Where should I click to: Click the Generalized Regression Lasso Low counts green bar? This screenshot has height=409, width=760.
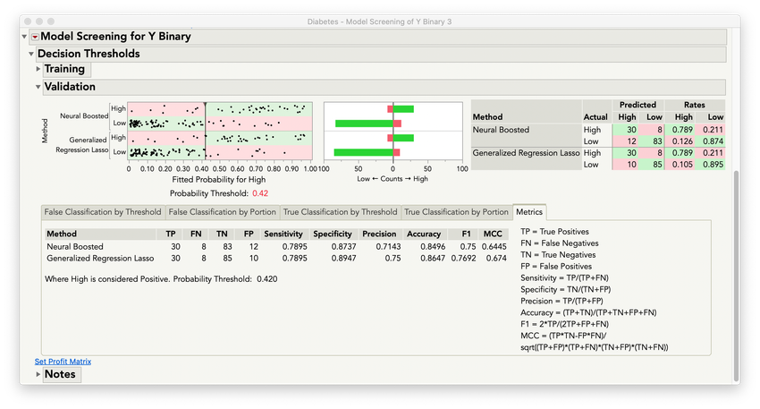click(364, 152)
